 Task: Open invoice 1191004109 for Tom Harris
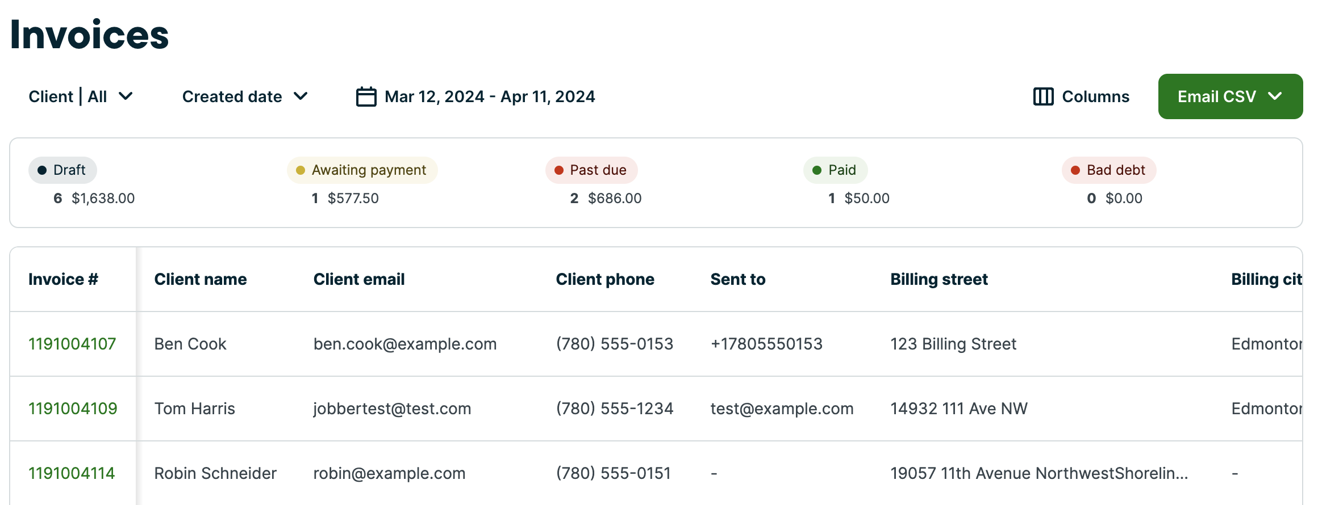click(72, 408)
